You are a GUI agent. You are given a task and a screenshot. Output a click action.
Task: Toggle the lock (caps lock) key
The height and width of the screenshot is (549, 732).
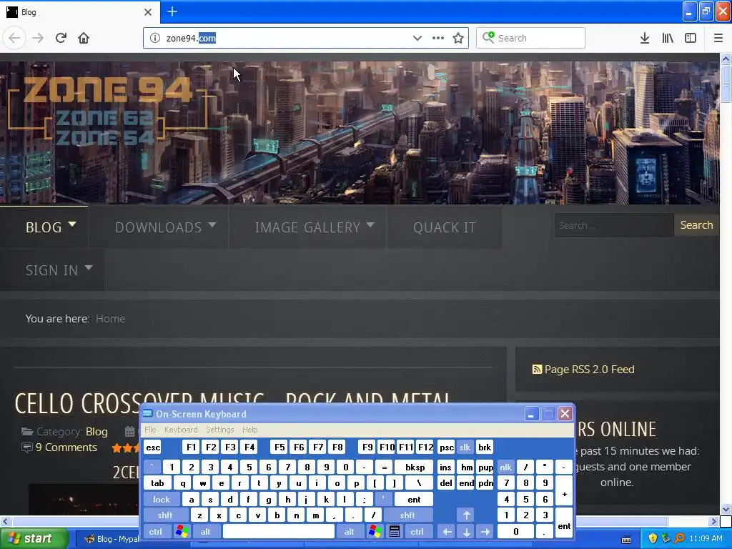tap(162, 500)
